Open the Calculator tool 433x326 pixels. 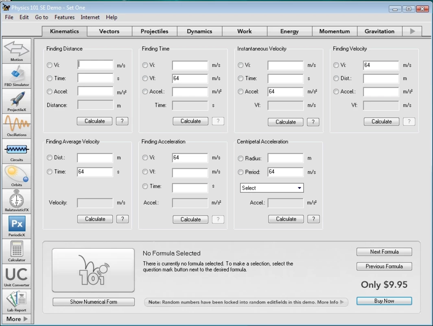[x=17, y=251]
